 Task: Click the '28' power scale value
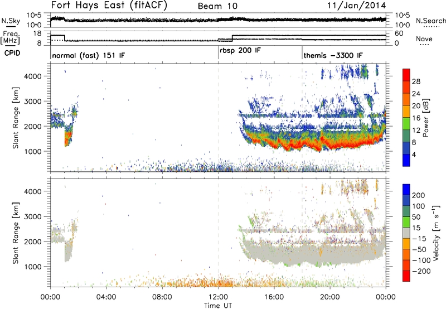[x=416, y=81]
